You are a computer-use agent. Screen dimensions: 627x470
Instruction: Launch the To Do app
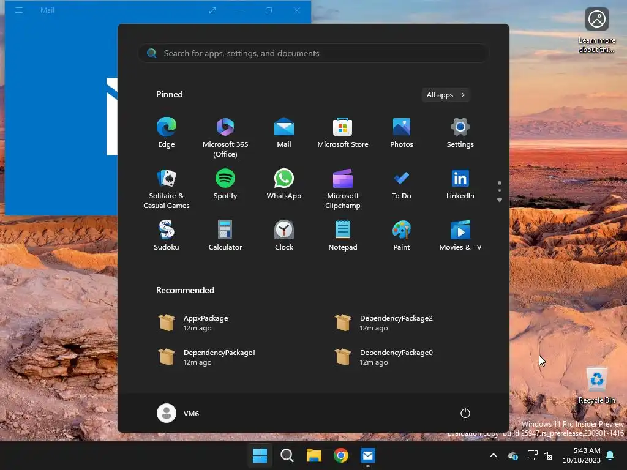(402, 185)
